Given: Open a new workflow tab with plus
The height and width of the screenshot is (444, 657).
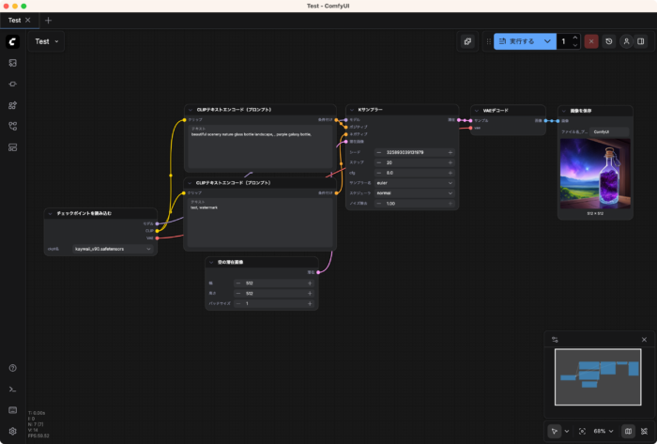Looking at the screenshot, I should pyautogui.click(x=49, y=20).
